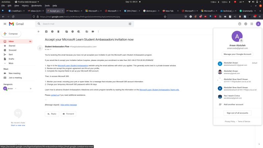Click the Search mail field
The image size is (263, 148).
pyautogui.click(x=84, y=24)
